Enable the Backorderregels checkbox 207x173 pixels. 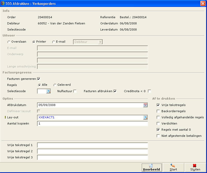[x=158, y=111]
